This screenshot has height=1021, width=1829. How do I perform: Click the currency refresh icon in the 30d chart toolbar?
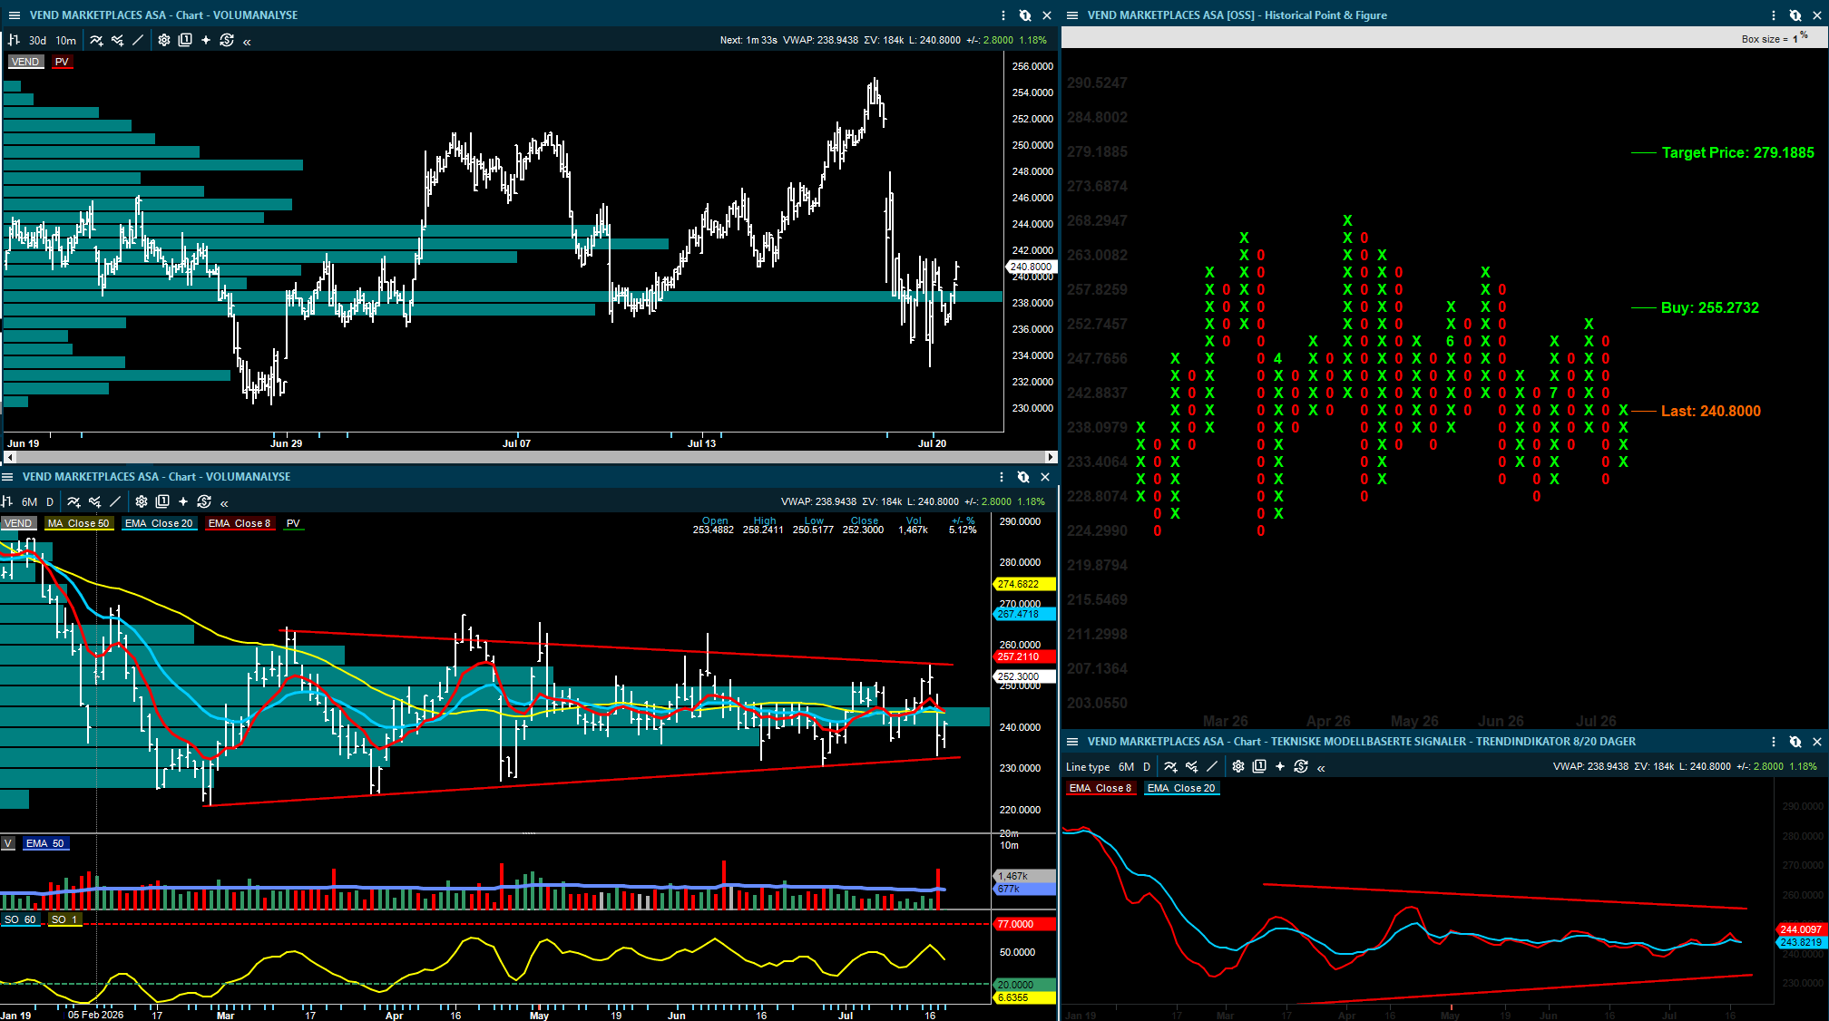[227, 40]
